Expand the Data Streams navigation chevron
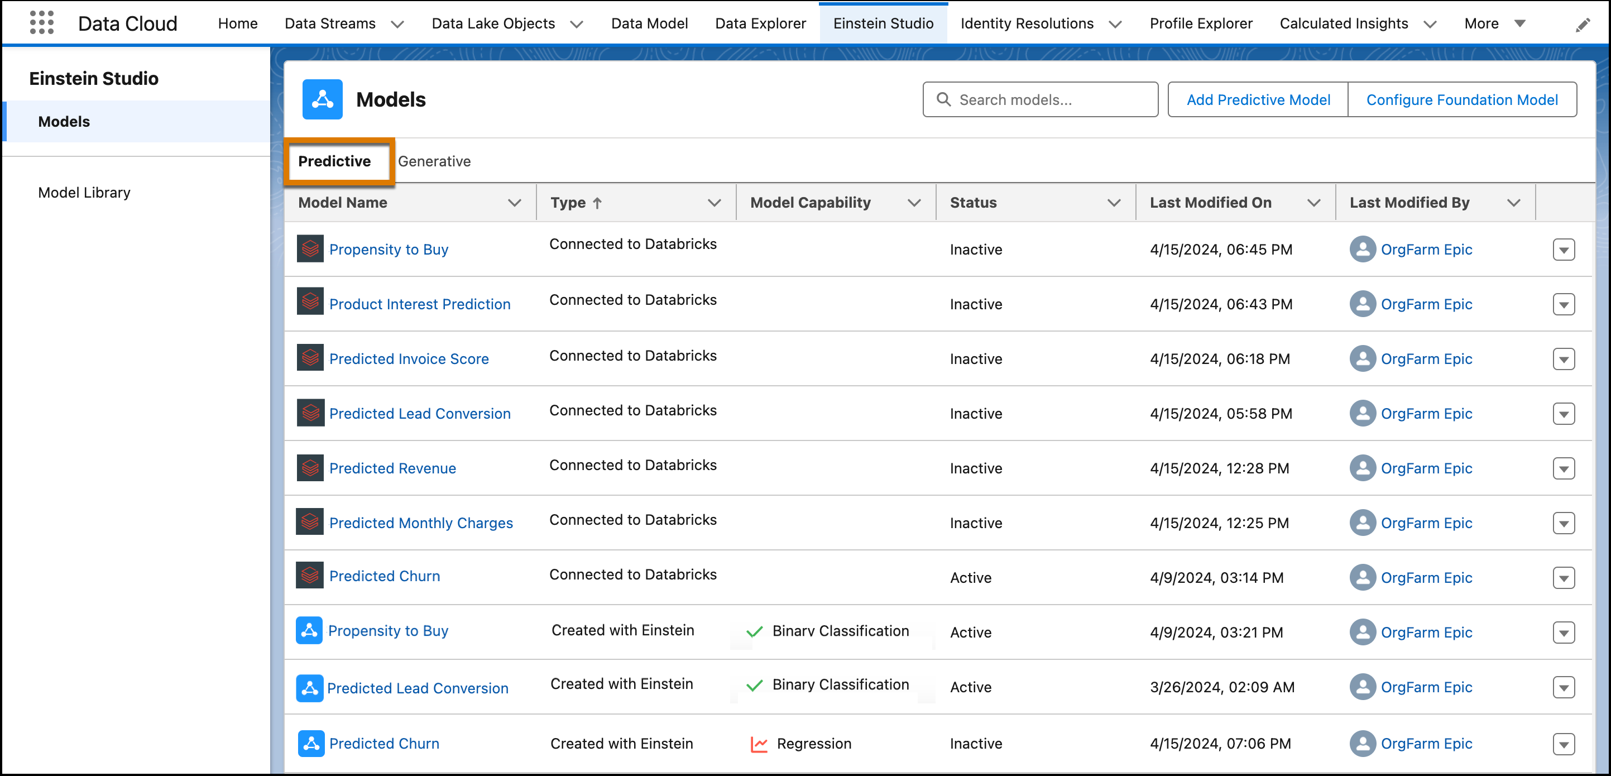The height and width of the screenshot is (776, 1611). [397, 25]
